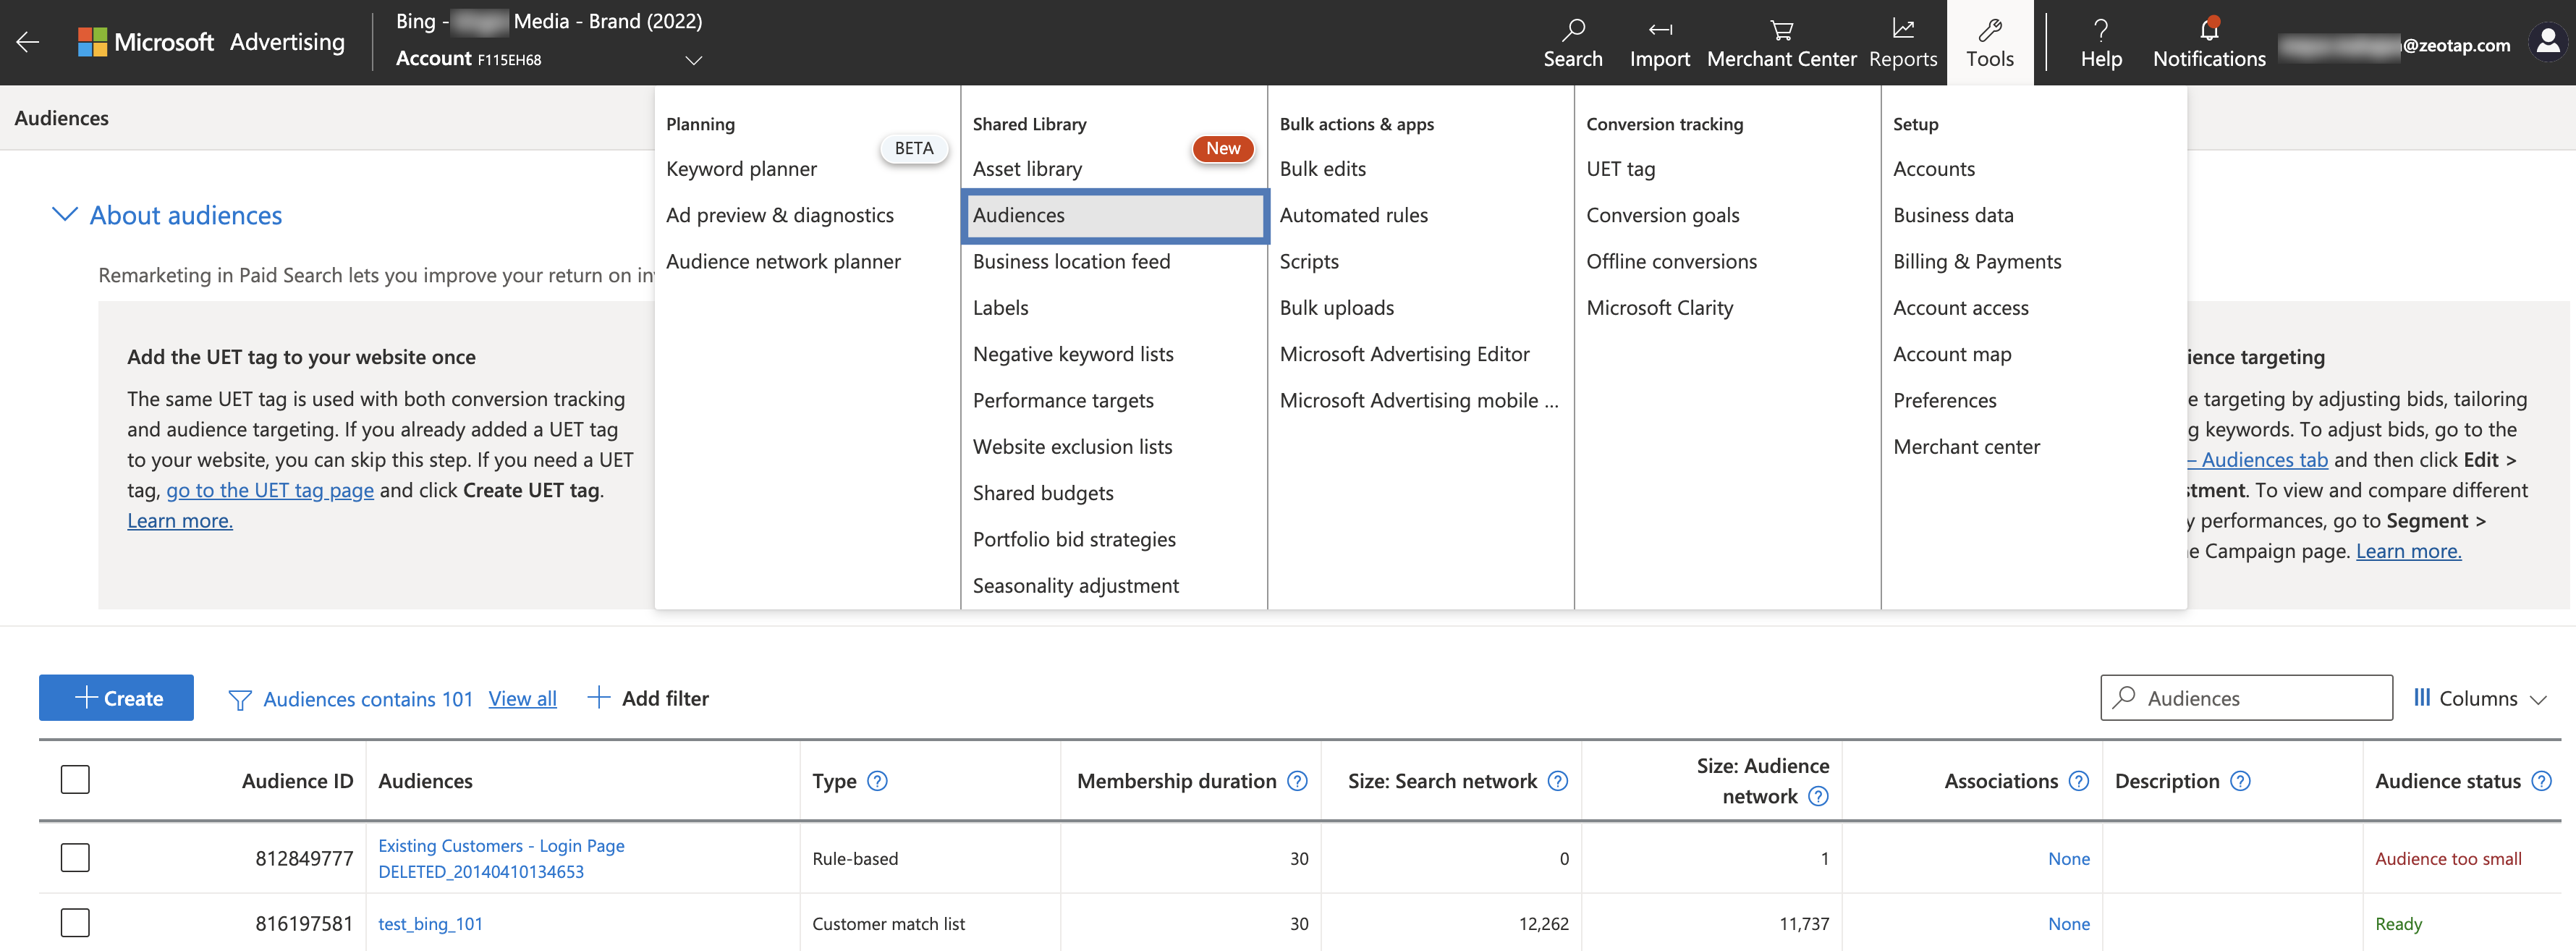Open the Reports chart icon
The image size is (2576, 951).
(x=1902, y=43)
